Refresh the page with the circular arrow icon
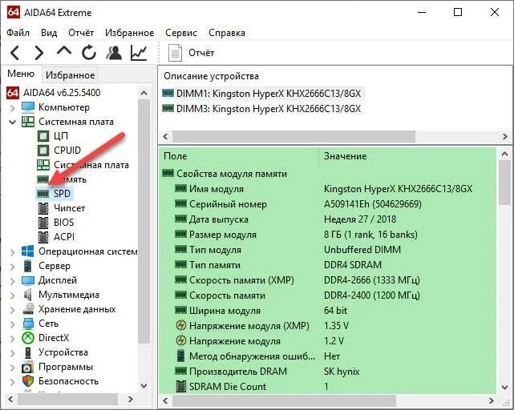514x410 pixels. tap(89, 53)
